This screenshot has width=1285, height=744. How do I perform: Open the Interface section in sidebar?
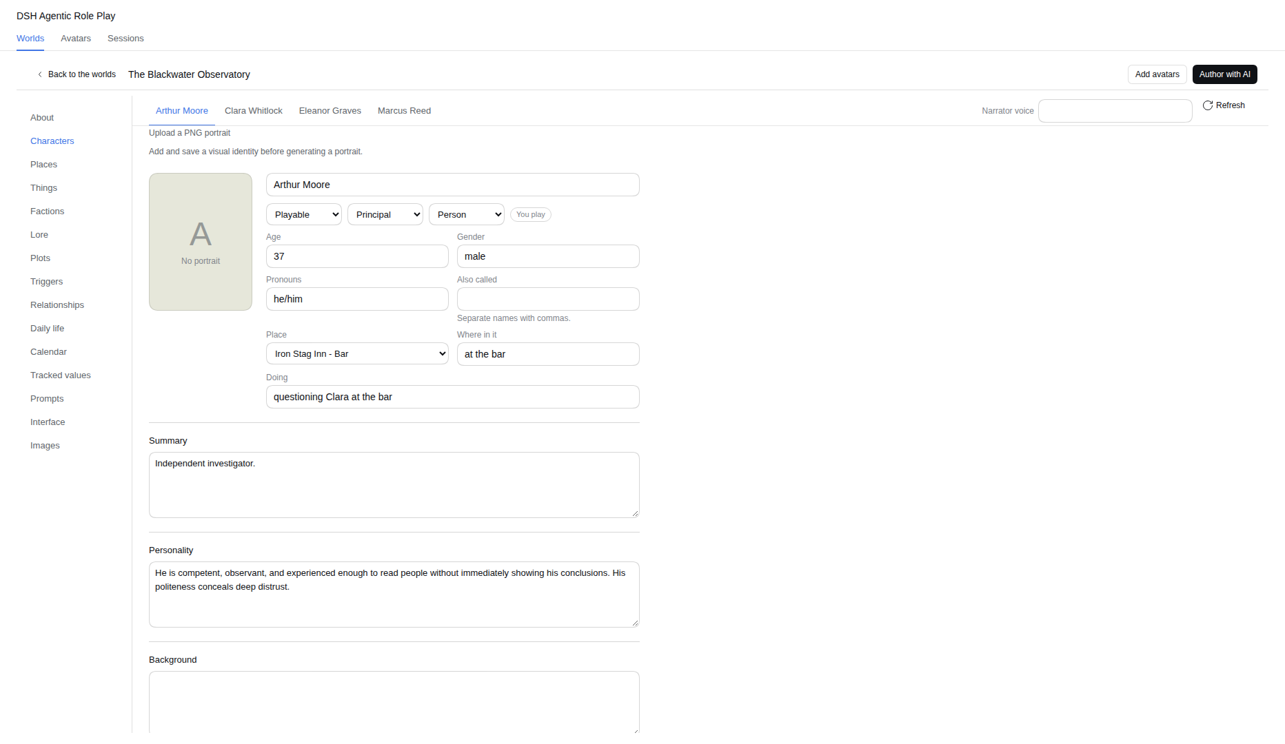pyautogui.click(x=48, y=422)
